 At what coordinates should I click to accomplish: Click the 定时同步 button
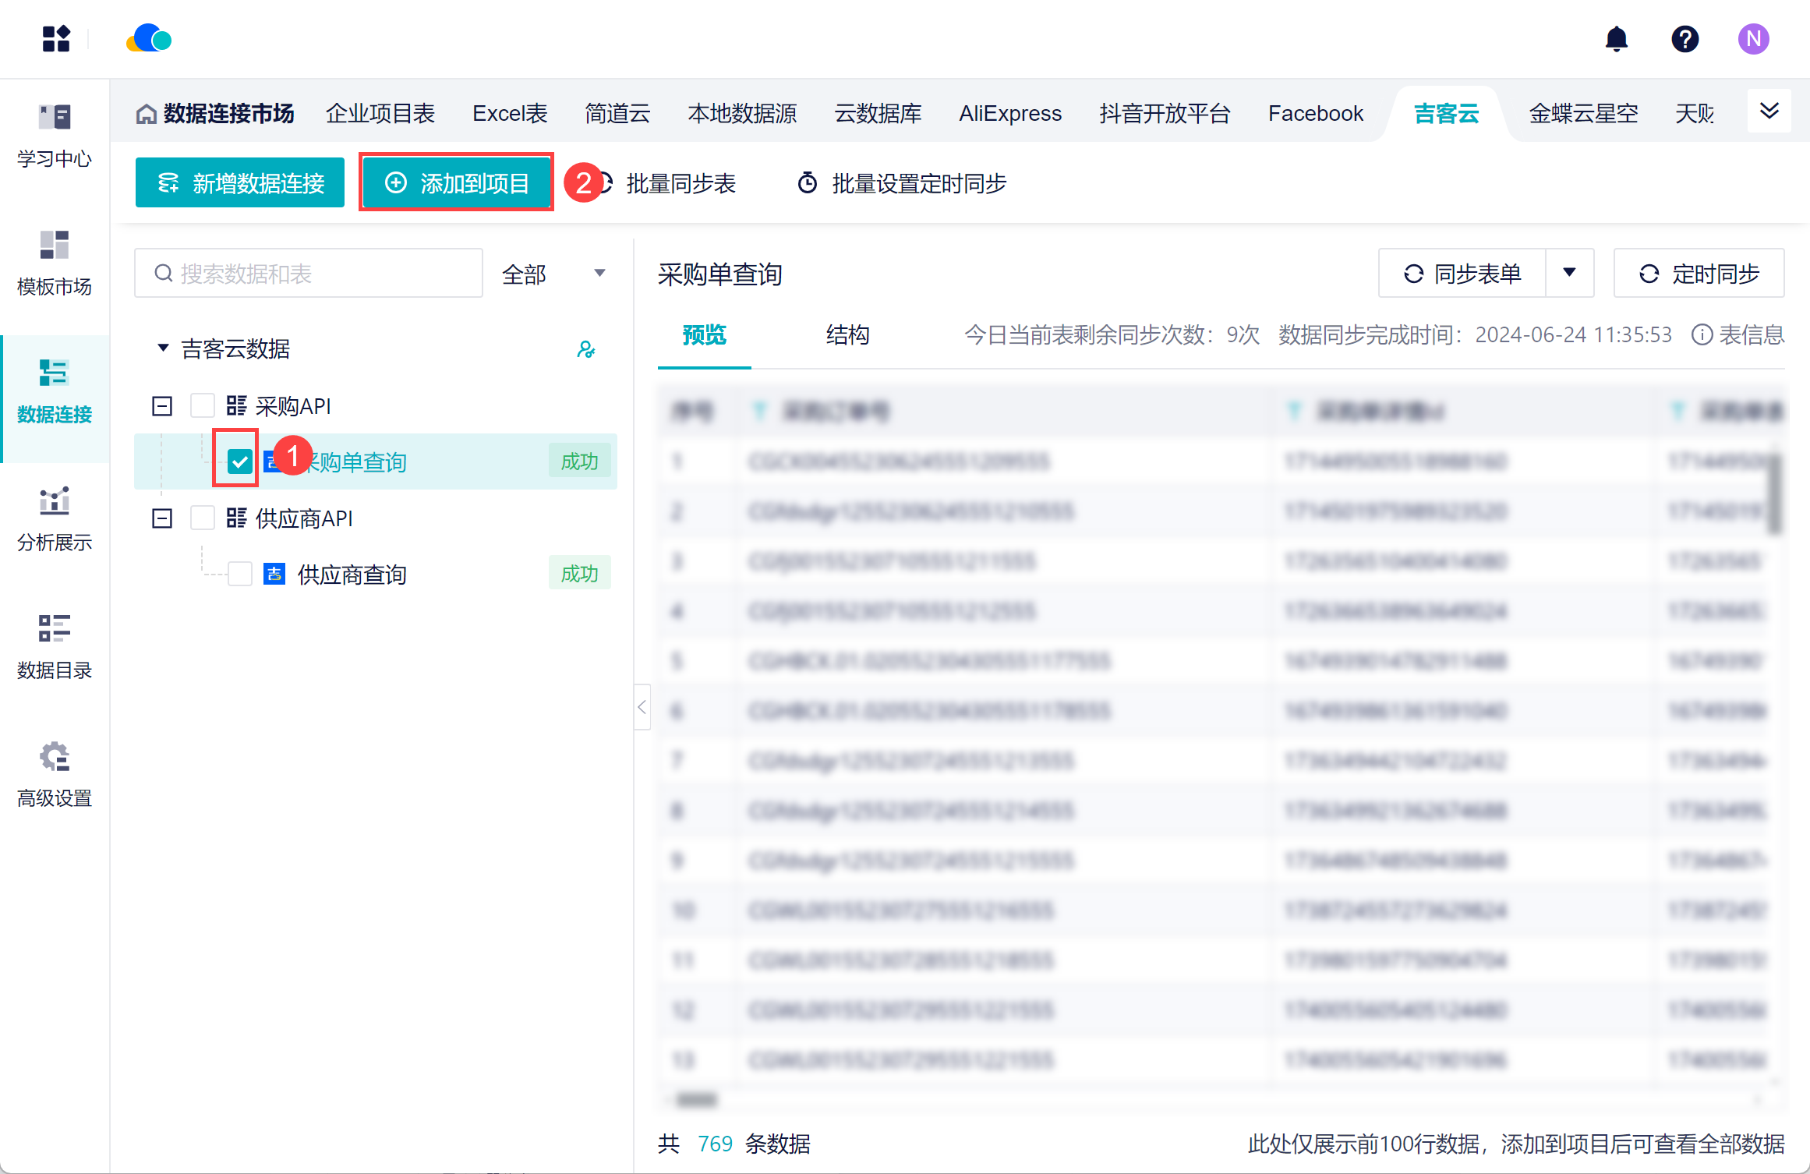[x=1699, y=274]
